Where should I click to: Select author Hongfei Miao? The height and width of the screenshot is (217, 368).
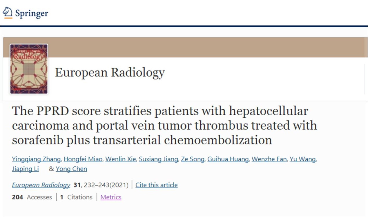(83, 159)
